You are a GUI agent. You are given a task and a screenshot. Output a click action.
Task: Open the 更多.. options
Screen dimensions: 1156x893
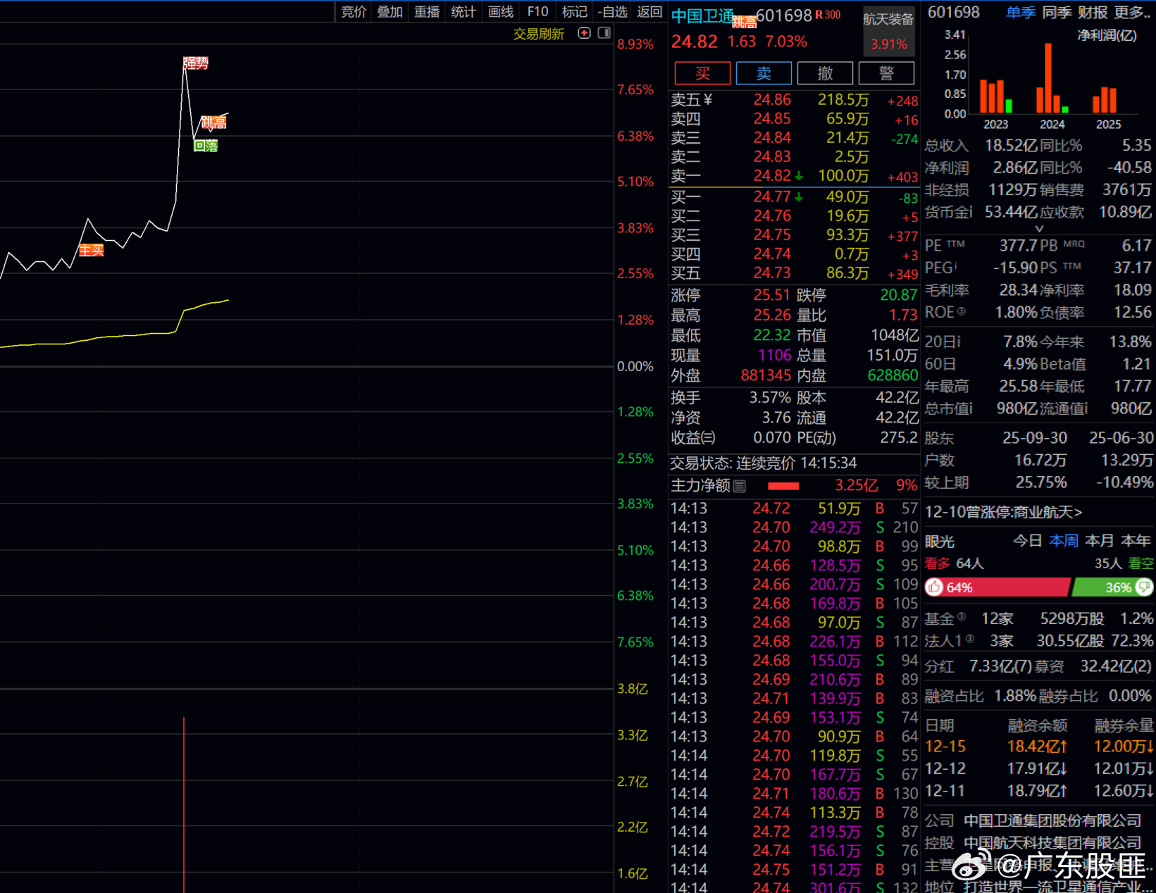tap(1132, 12)
